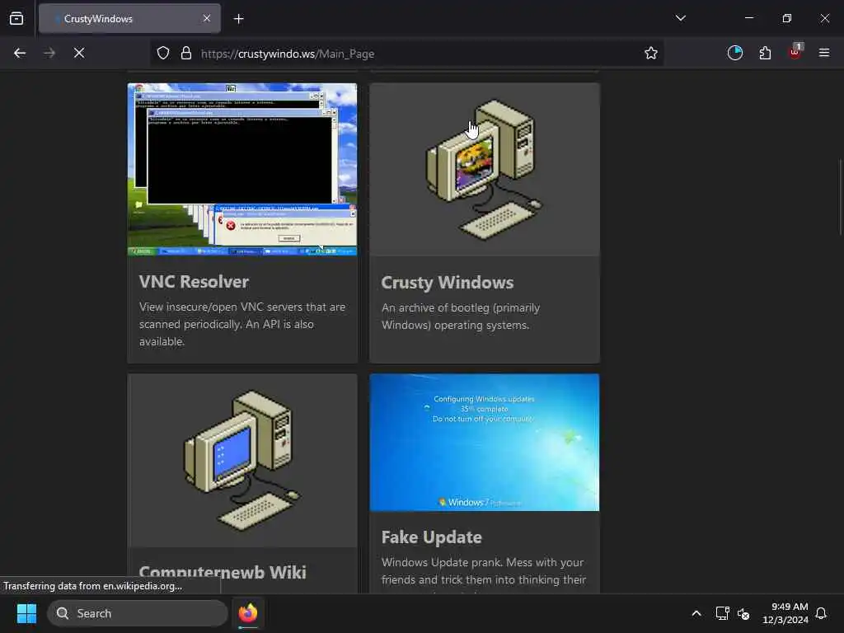Open the uBlock Origin extension icon

pyautogui.click(x=795, y=52)
